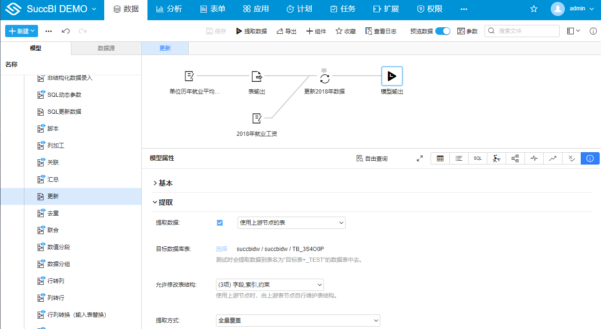
Task: Toggle the 预览数据 switch
Action: 442,31
